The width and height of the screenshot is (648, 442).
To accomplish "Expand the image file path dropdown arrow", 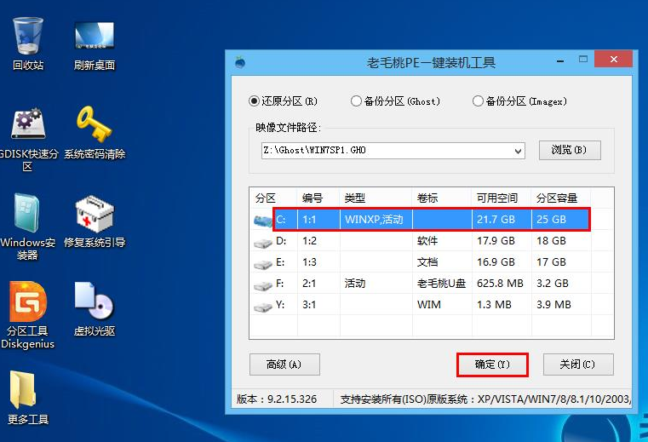I will point(518,151).
